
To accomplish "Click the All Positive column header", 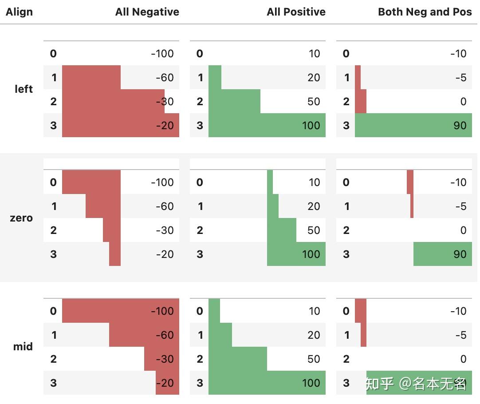I will pyautogui.click(x=296, y=12).
